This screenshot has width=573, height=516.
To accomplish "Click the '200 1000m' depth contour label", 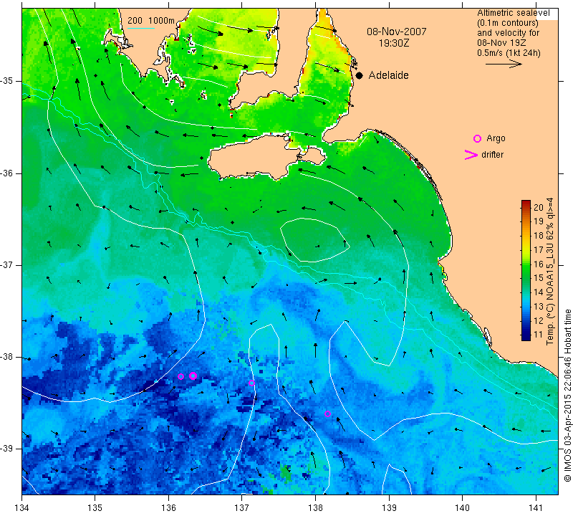I will click(x=151, y=21).
